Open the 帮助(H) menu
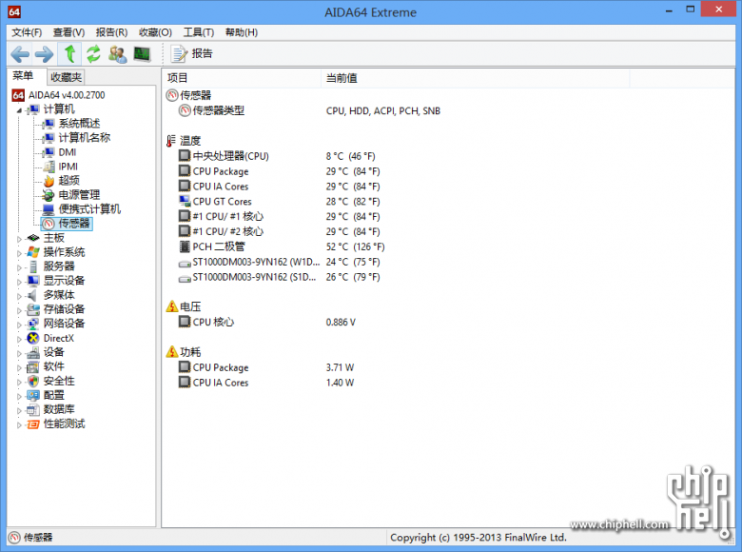742x552 pixels. tap(242, 32)
